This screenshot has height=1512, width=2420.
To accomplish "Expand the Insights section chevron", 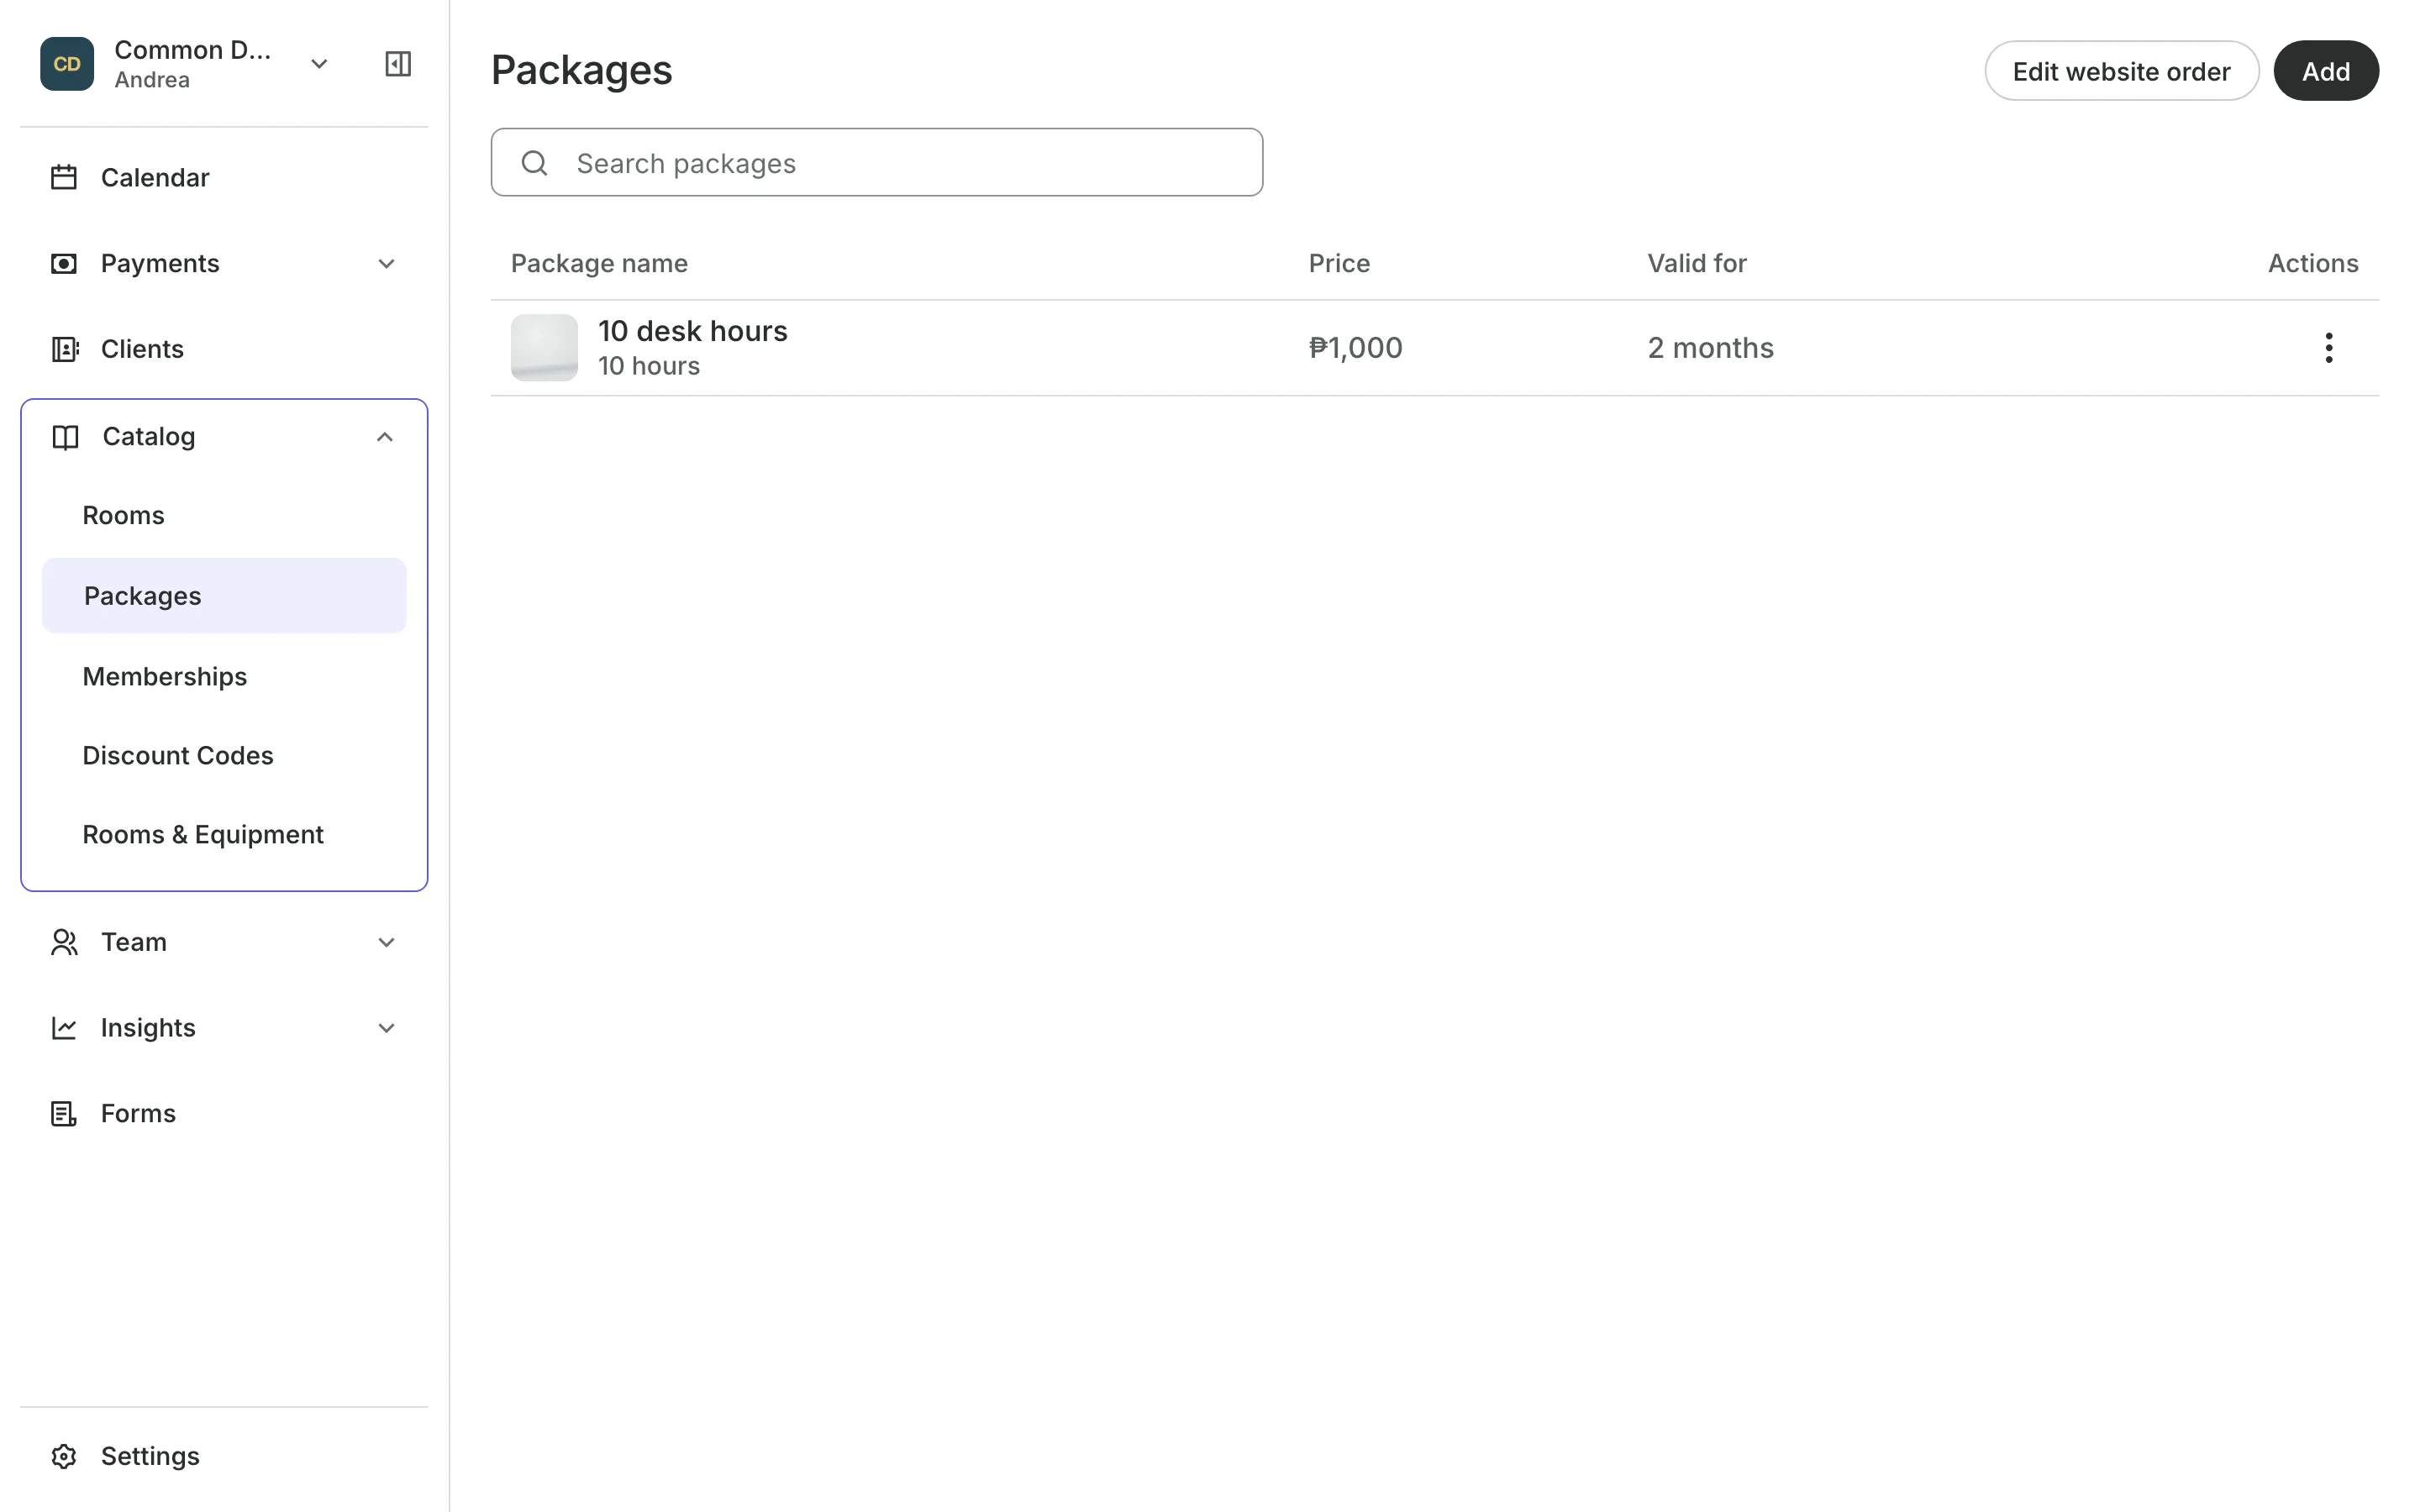I will [x=386, y=1028].
